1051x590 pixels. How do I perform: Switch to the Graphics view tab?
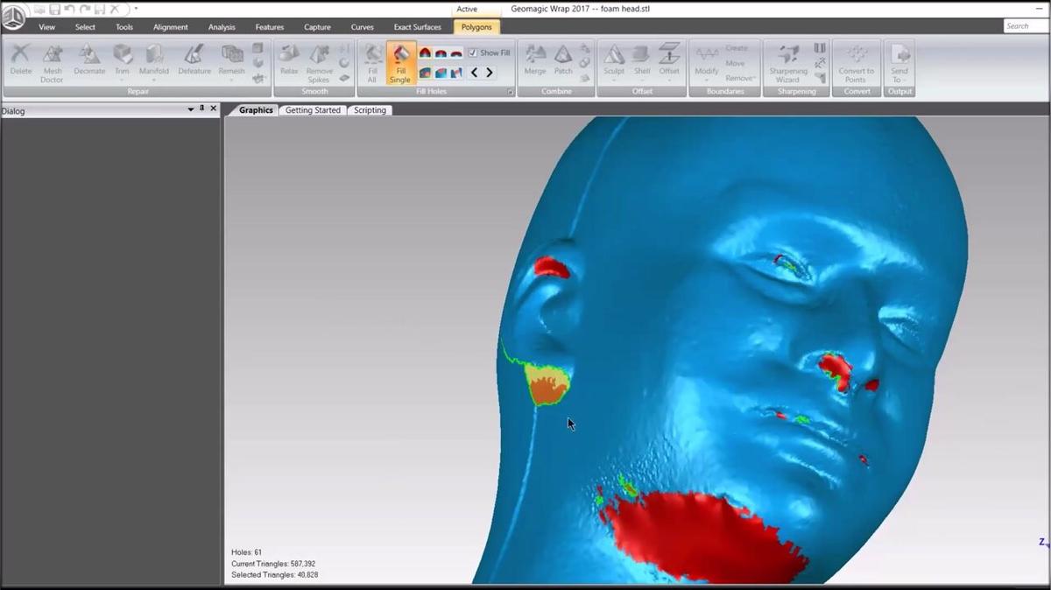256,110
